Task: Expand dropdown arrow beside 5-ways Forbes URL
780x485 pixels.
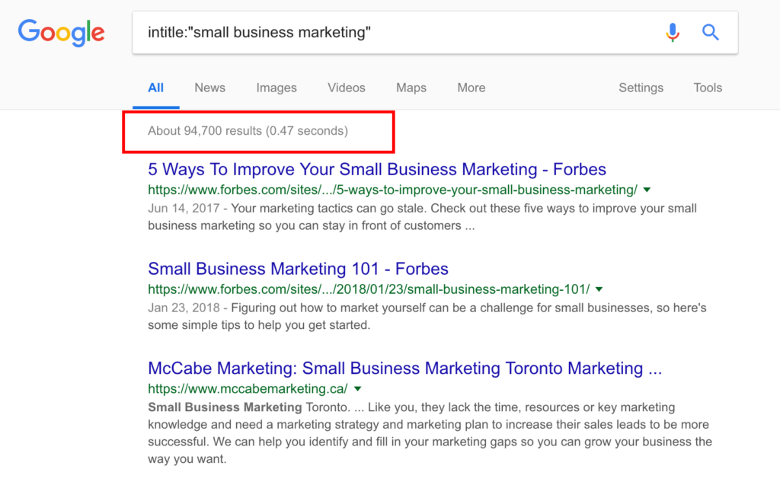Action: (x=647, y=190)
